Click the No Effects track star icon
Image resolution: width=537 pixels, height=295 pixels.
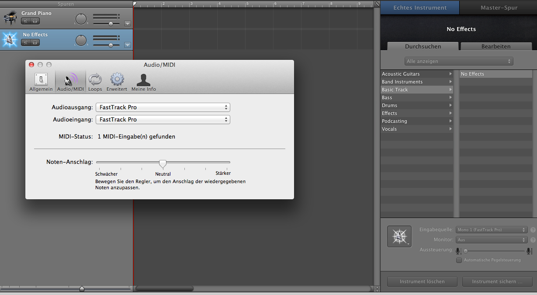pyautogui.click(x=10, y=40)
